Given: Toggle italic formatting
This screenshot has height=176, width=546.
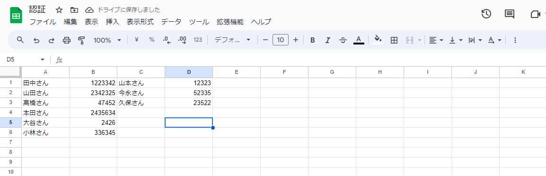Looking at the screenshot, I should tap(328, 40).
